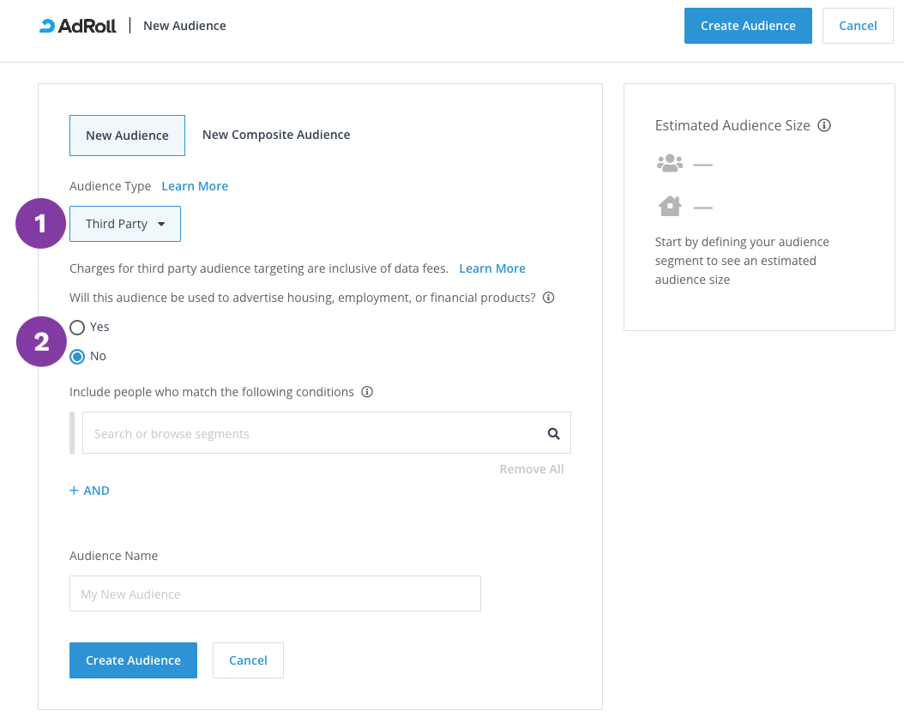The height and width of the screenshot is (723, 904).
Task: Click info icon beside housing employment question
Action: coord(549,298)
